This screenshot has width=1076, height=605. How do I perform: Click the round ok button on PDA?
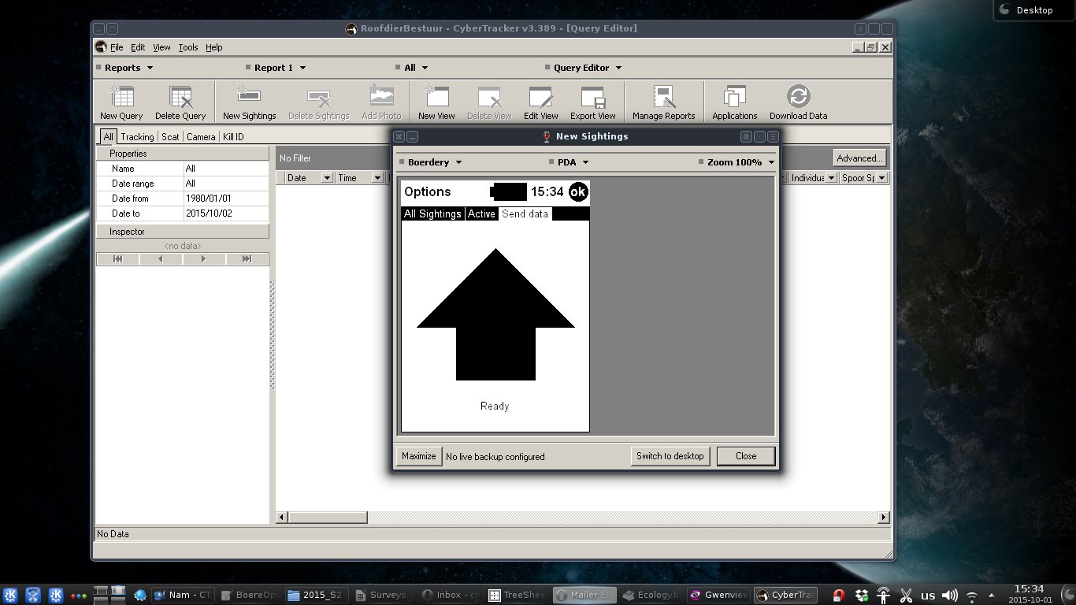click(x=578, y=191)
